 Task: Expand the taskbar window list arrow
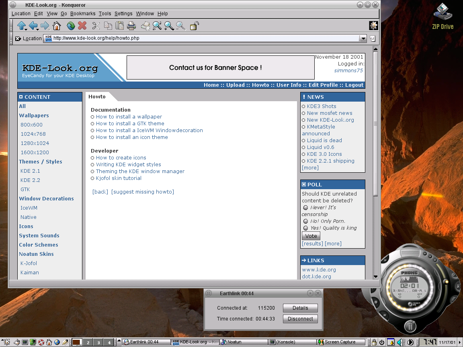(x=119, y=341)
